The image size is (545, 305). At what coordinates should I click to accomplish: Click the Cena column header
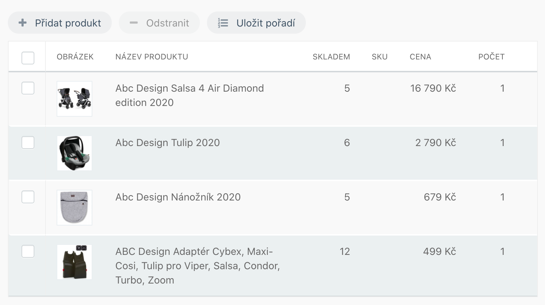pyautogui.click(x=420, y=57)
